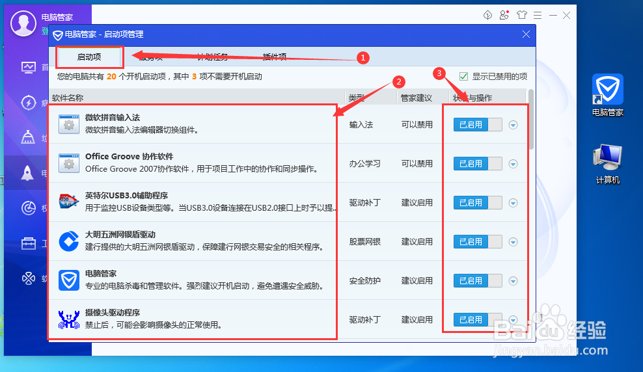Select 大明五洲网银盾驱动 name text

120,234
